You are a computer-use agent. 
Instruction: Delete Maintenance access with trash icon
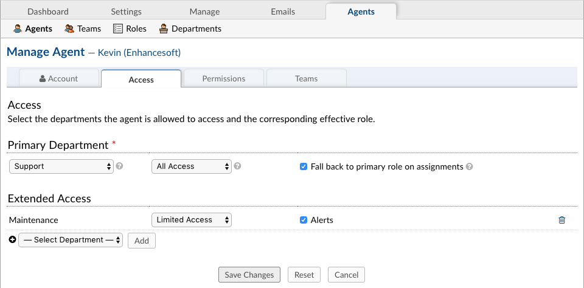561,220
